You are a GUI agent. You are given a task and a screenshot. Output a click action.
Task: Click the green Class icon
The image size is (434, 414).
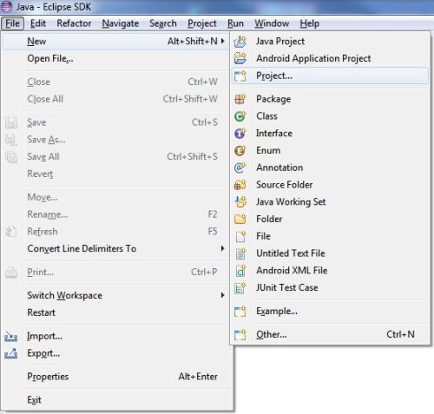tap(240, 116)
